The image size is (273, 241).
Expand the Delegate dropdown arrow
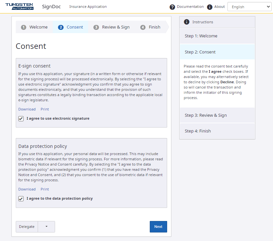pos(46,227)
